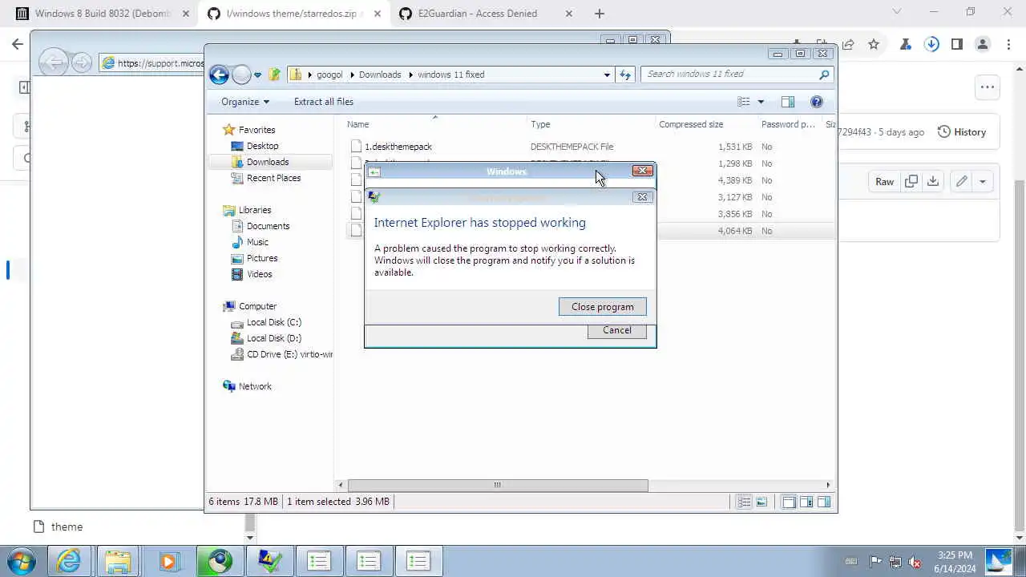Click the refresh icon beside the address bar
This screenshot has height=577, width=1026.
point(625,75)
